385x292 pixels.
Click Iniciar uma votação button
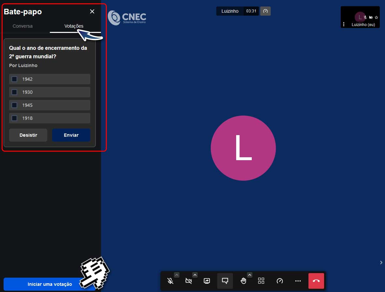click(50, 284)
